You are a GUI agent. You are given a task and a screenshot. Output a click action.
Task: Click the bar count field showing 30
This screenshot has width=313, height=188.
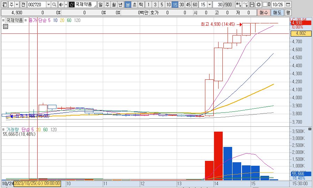pyautogui.click(x=218, y=5)
